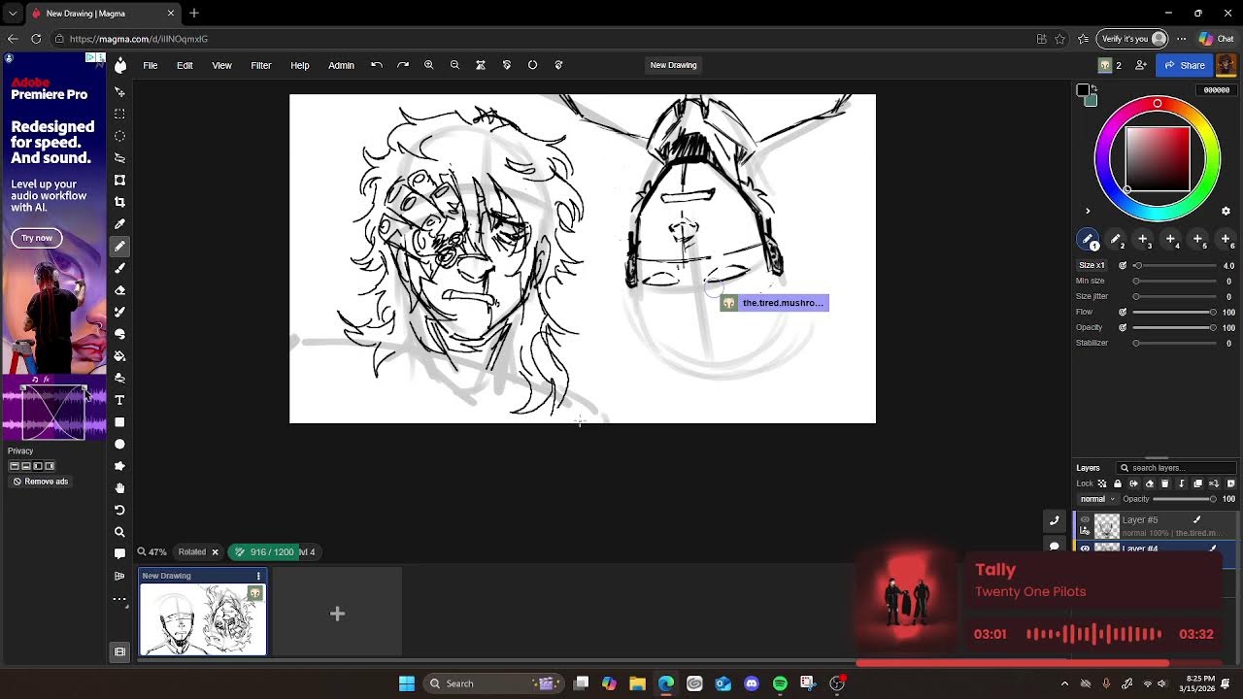Toggle Layer #4 visibility eye

[x=1085, y=549]
